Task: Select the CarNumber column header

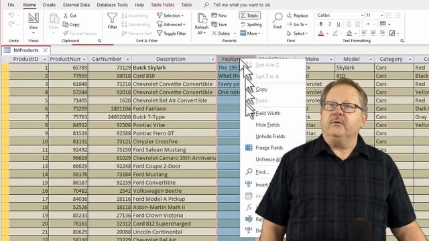Action: [x=107, y=59]
